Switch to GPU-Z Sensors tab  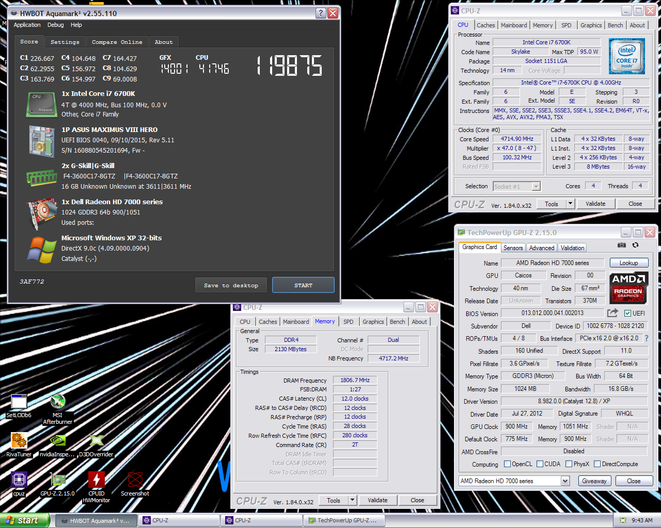tap(513, 248)
